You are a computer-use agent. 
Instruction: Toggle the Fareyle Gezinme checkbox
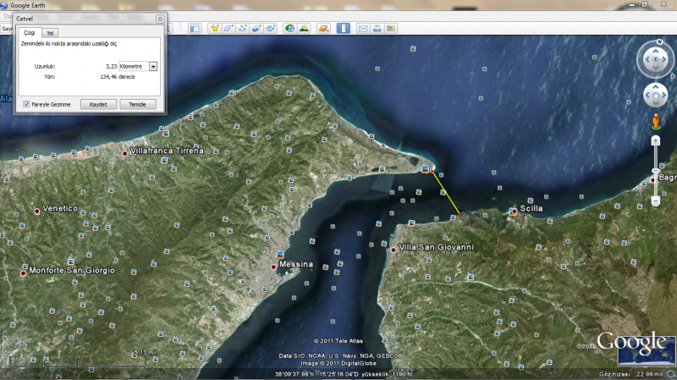[26, 103]
